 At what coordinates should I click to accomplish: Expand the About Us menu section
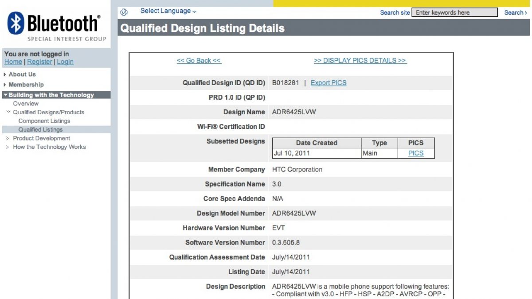22,74
